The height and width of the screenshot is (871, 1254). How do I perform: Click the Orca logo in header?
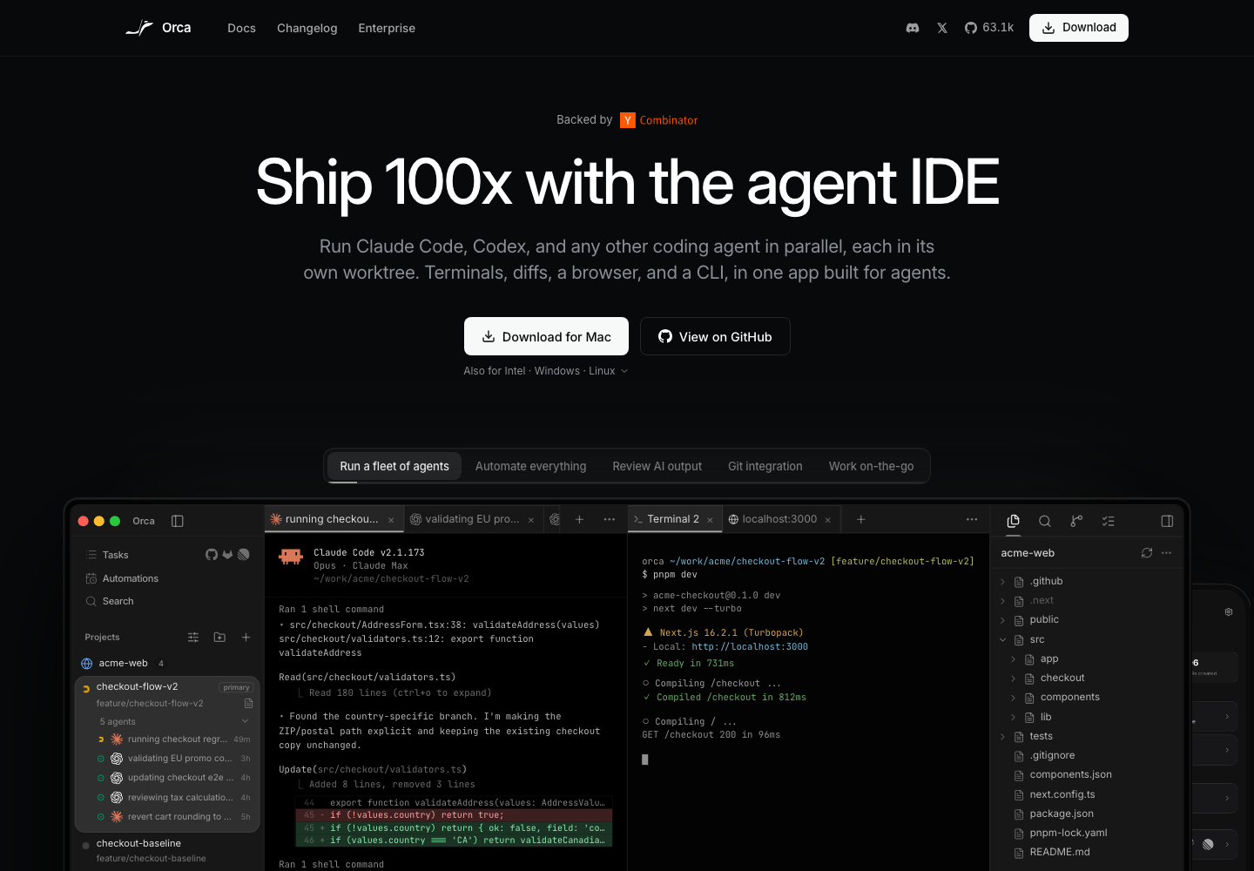pyautogui.click(x=158, y=28)
